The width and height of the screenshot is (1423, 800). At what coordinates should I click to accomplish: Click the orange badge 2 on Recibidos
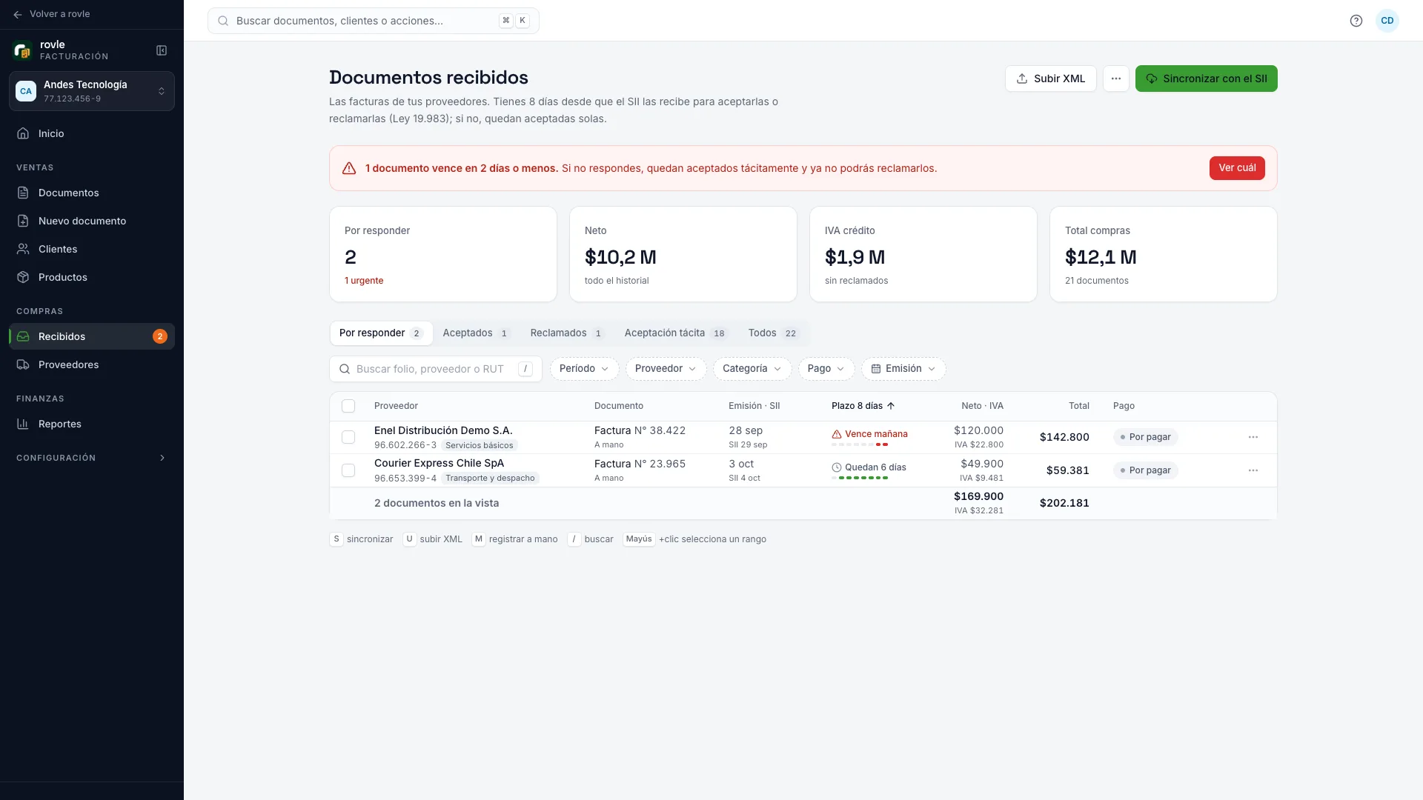pos(160,336)
